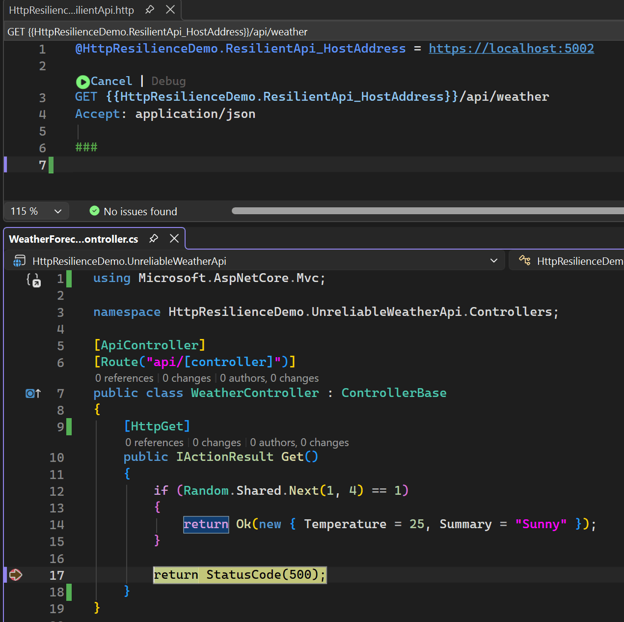This screenshot has width=624, height=622.
Task: Click the 0 references CodeLens above WeatherController
Action: [x=124, y=378]
